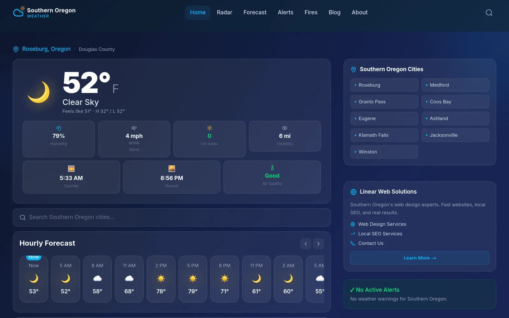Click the sunset icon above 8:56 PM
This screenshot has width=509, height=318.
tap(172, 169)
